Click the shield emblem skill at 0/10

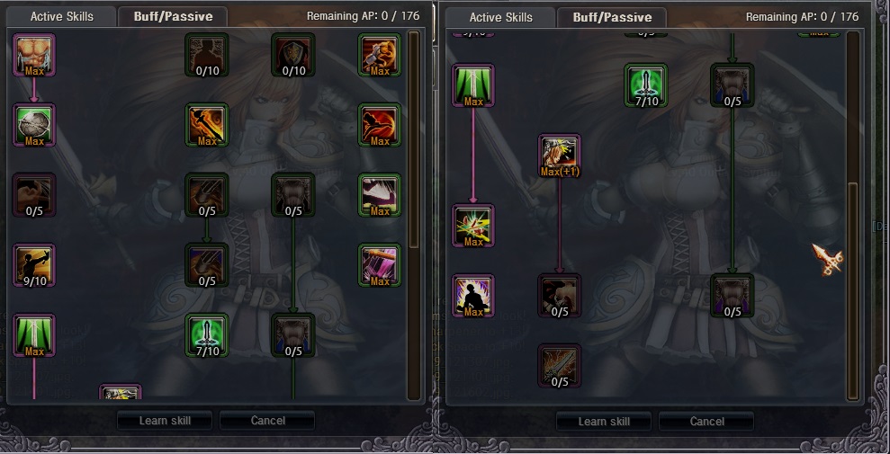coord(292,55)
